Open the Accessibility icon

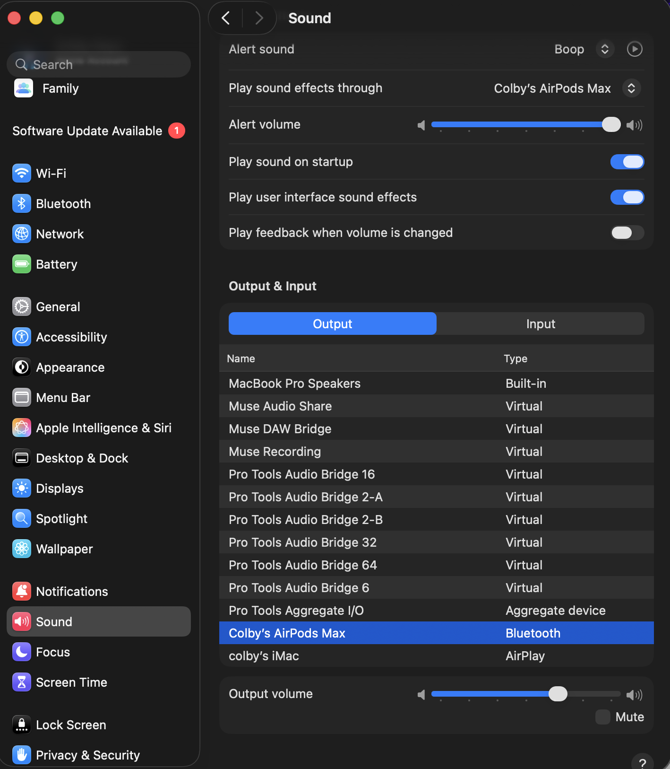tap(22, 337)
